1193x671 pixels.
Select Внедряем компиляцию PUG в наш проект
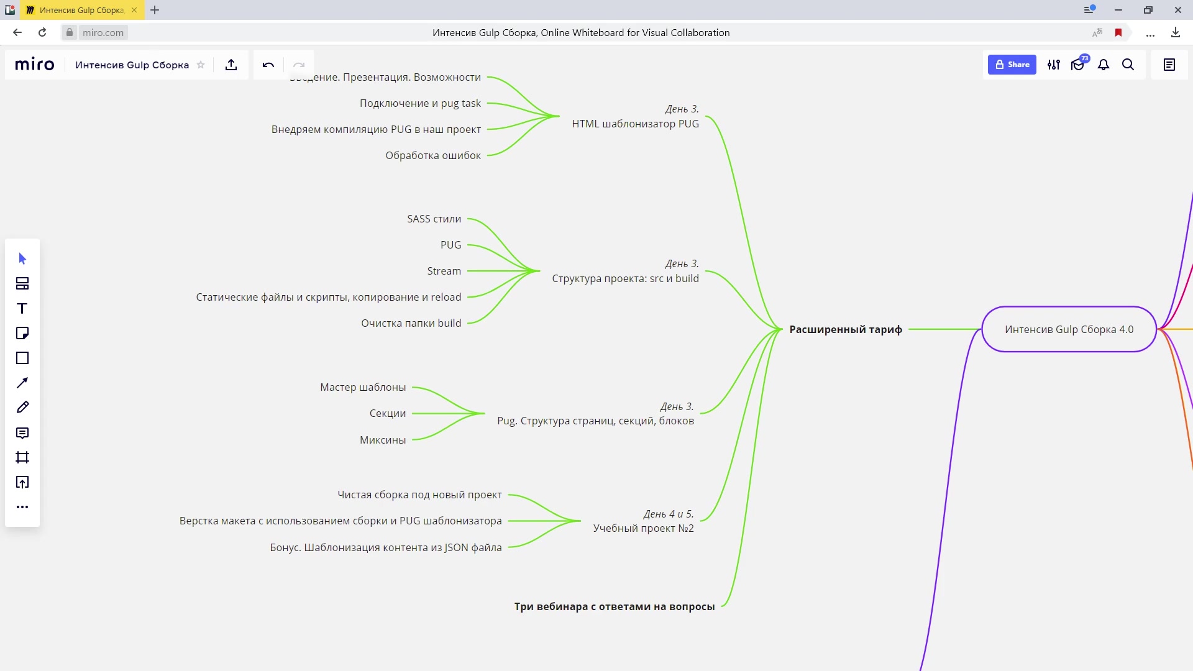coord(376,129)
